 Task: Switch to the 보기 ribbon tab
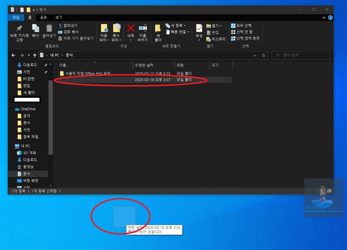59,18
